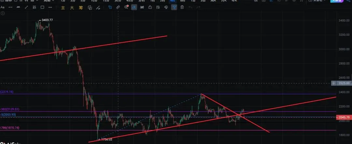Click the trash delete drawings icon
The image size is (352, 144).
click(182, 7)
